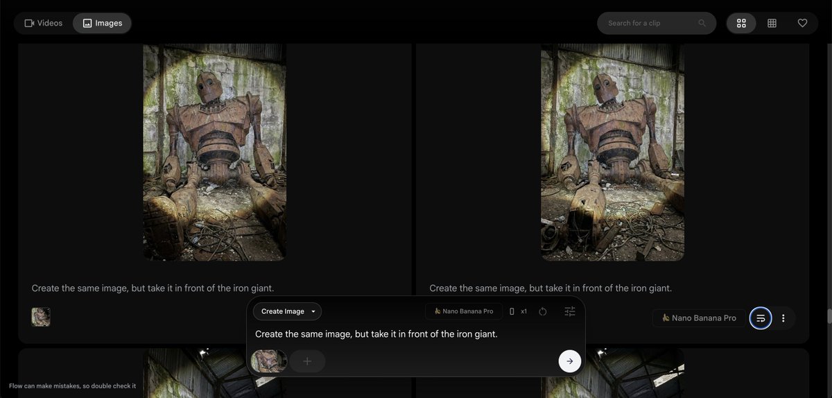Screen dimensions: 832x398
Task: Submit the prompt with the arrow button
Action: pos(570,361)
